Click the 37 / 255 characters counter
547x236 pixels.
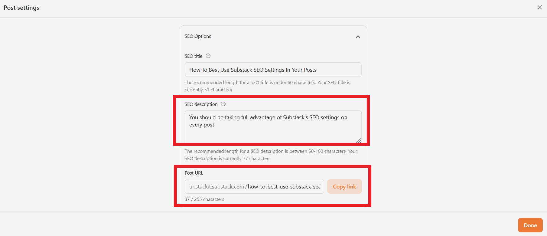pyautogui.click(x=204, y=199)
